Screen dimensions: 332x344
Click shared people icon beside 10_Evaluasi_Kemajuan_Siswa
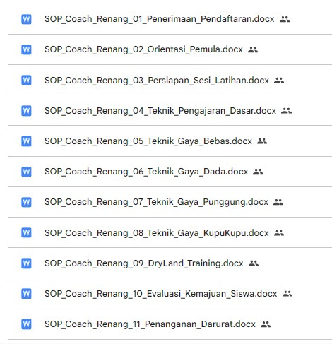click(287, 294)
